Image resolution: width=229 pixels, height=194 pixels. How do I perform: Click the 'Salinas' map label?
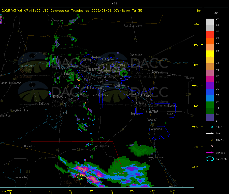click(x=44, y=104)
